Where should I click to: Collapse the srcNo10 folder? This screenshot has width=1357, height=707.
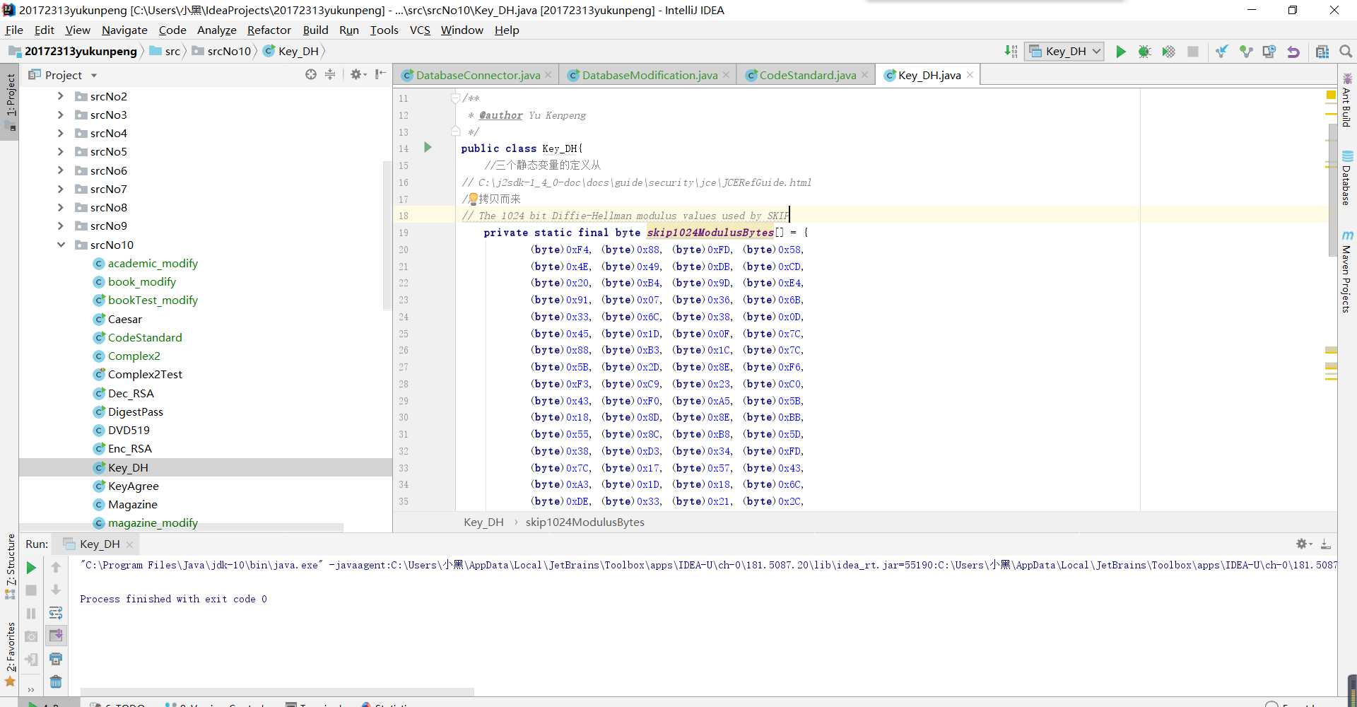(61, 245)
